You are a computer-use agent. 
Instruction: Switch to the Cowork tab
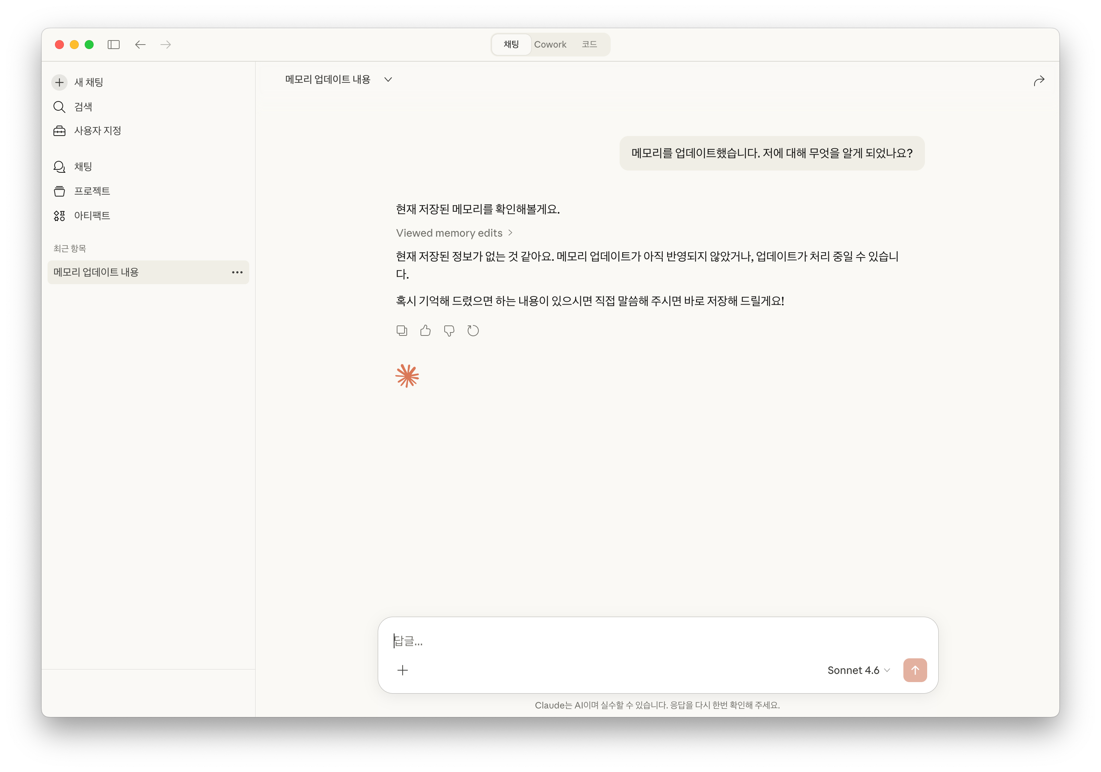(550, 44)
